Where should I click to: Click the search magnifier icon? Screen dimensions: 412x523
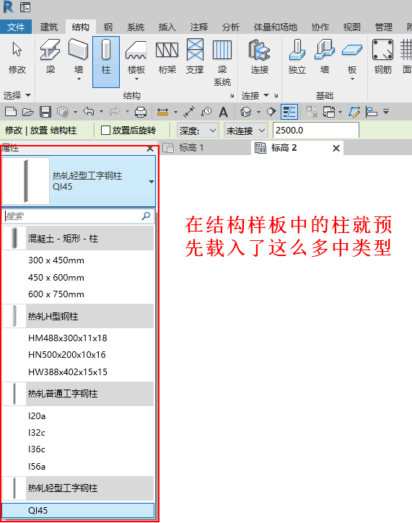pyautogui.click(x=146, y=216)
